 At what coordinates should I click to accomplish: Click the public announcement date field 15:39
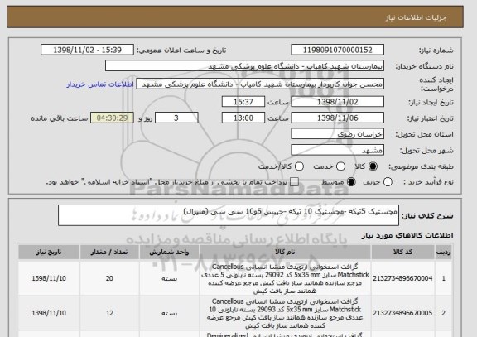click(87, 50)
